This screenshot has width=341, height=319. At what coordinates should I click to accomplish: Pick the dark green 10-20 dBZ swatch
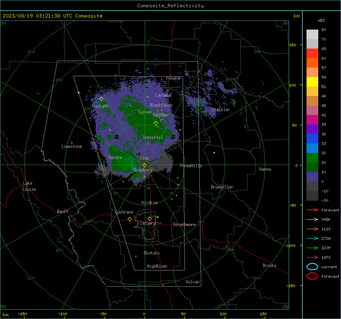pos(312,167)
